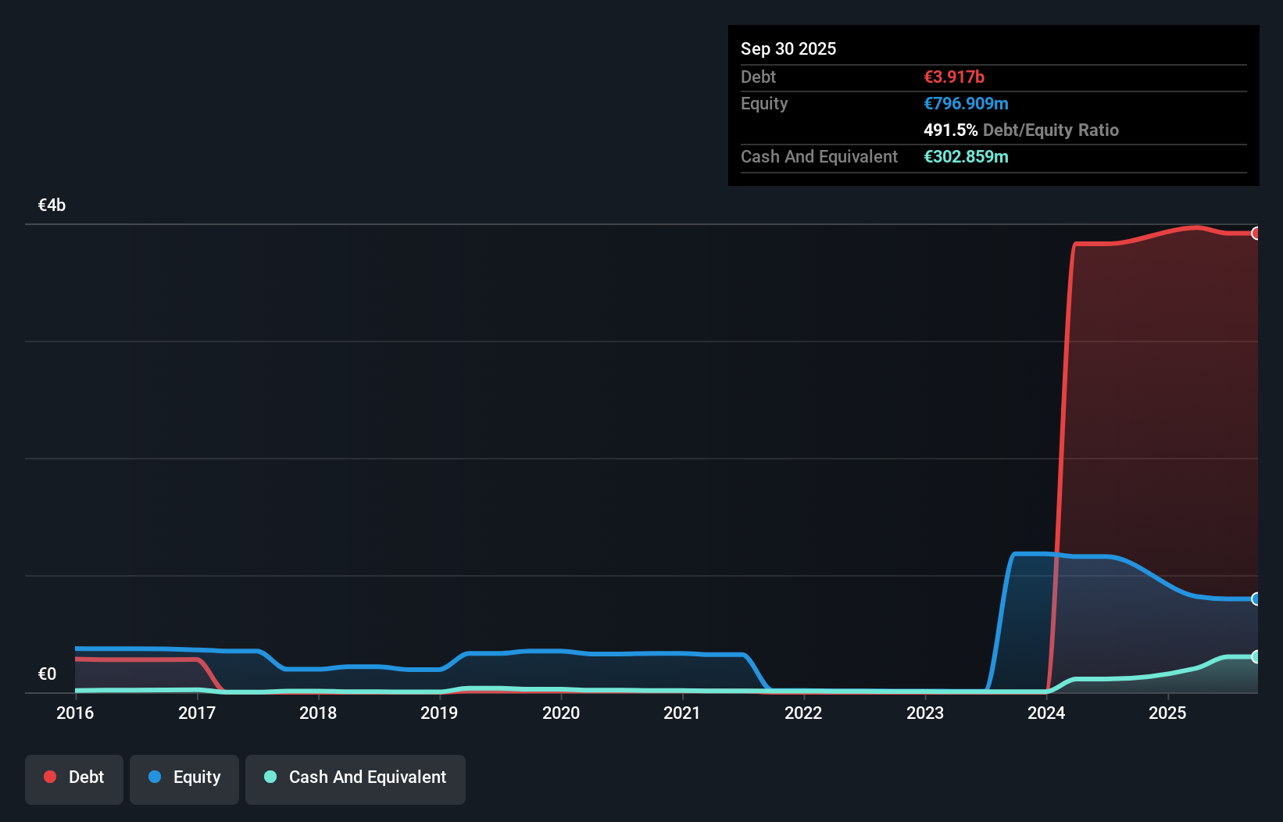Toggle the Debt series legend button

pos(74,779)
